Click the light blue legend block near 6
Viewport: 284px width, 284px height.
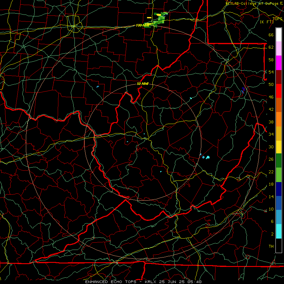pos(279,217)
